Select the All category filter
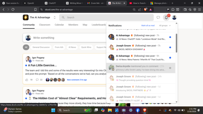203x114 pixels. click(26, 47)
